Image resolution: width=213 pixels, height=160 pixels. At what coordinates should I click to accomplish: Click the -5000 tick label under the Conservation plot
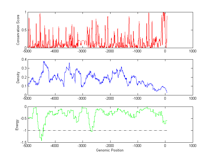tap(27, 51)
